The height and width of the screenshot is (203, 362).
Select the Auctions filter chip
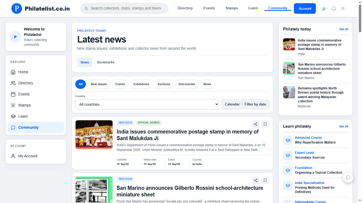pos(164,84)
